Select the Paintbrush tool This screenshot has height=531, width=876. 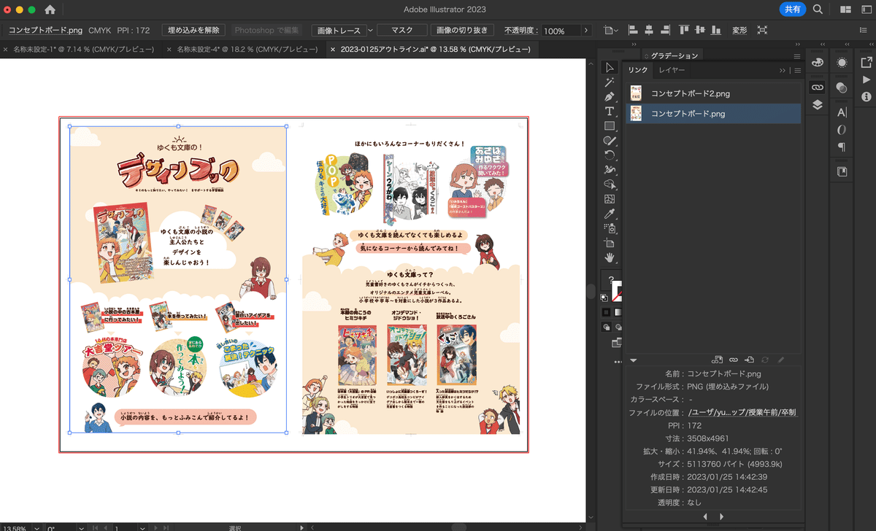pos(610,141)
